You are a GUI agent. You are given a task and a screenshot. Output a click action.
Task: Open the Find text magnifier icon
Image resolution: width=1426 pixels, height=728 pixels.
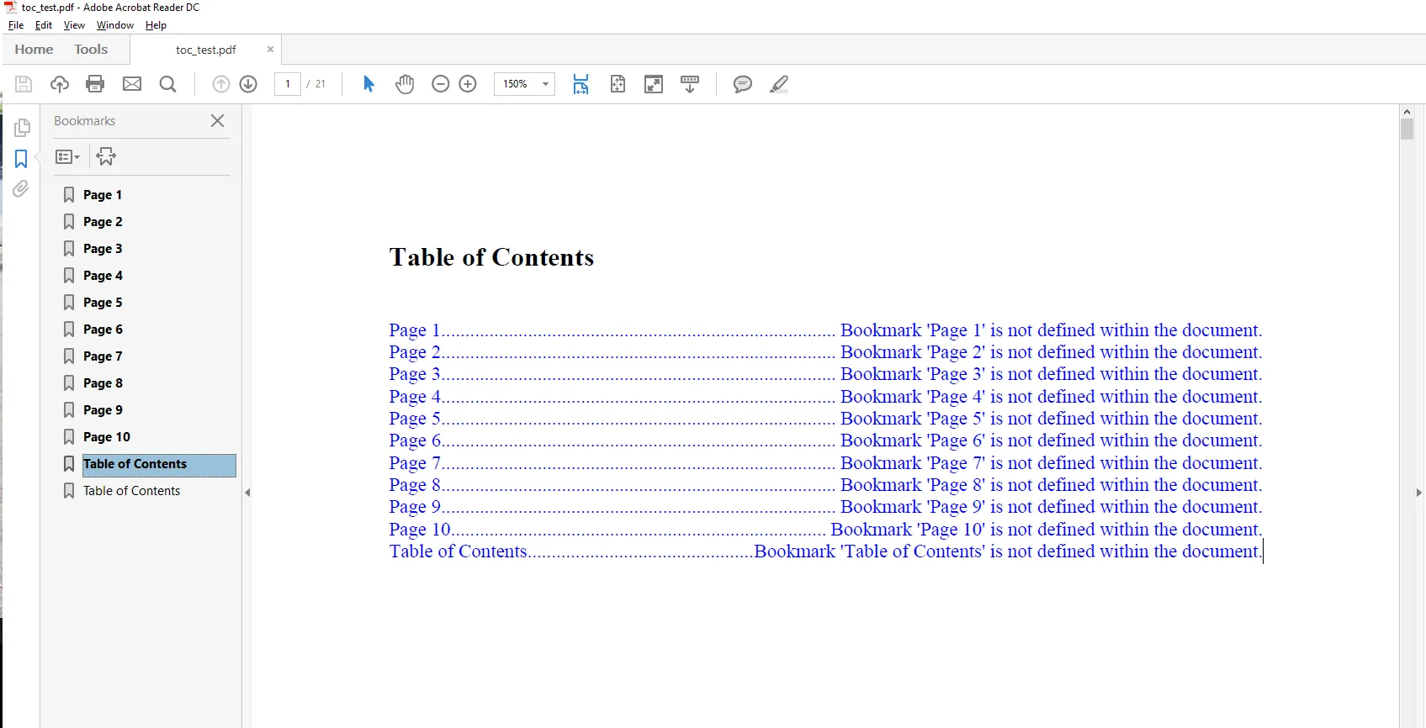coord(168,84)
